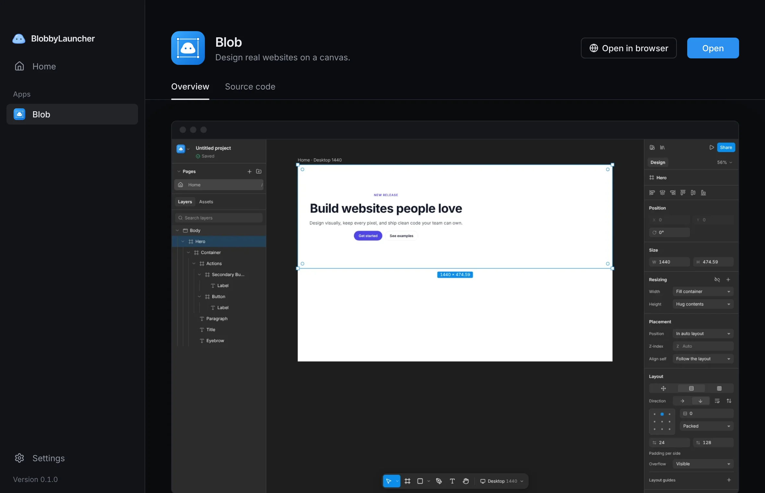Viewport: 765px width, 493px height.
Task: Click the blue Open button
Action: pyautogui.click(x=713, y=48)
